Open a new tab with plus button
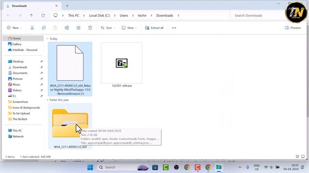 tap(67, 6)
